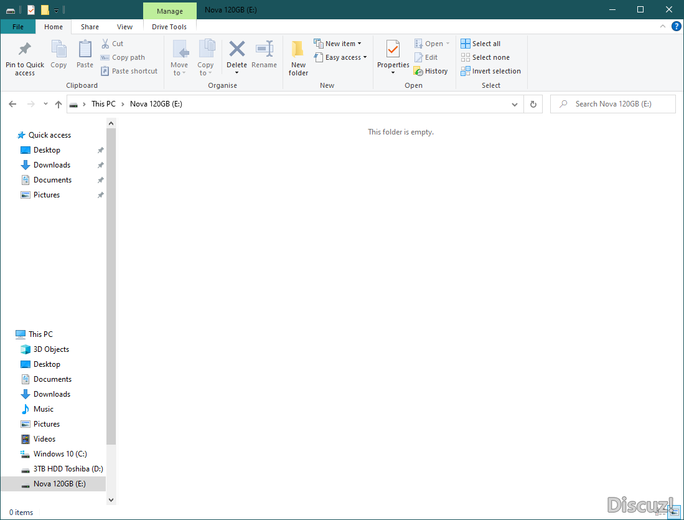Screen dimensions: 684x520
Task: Go back with the left arrow
Action: coord(12,104)
